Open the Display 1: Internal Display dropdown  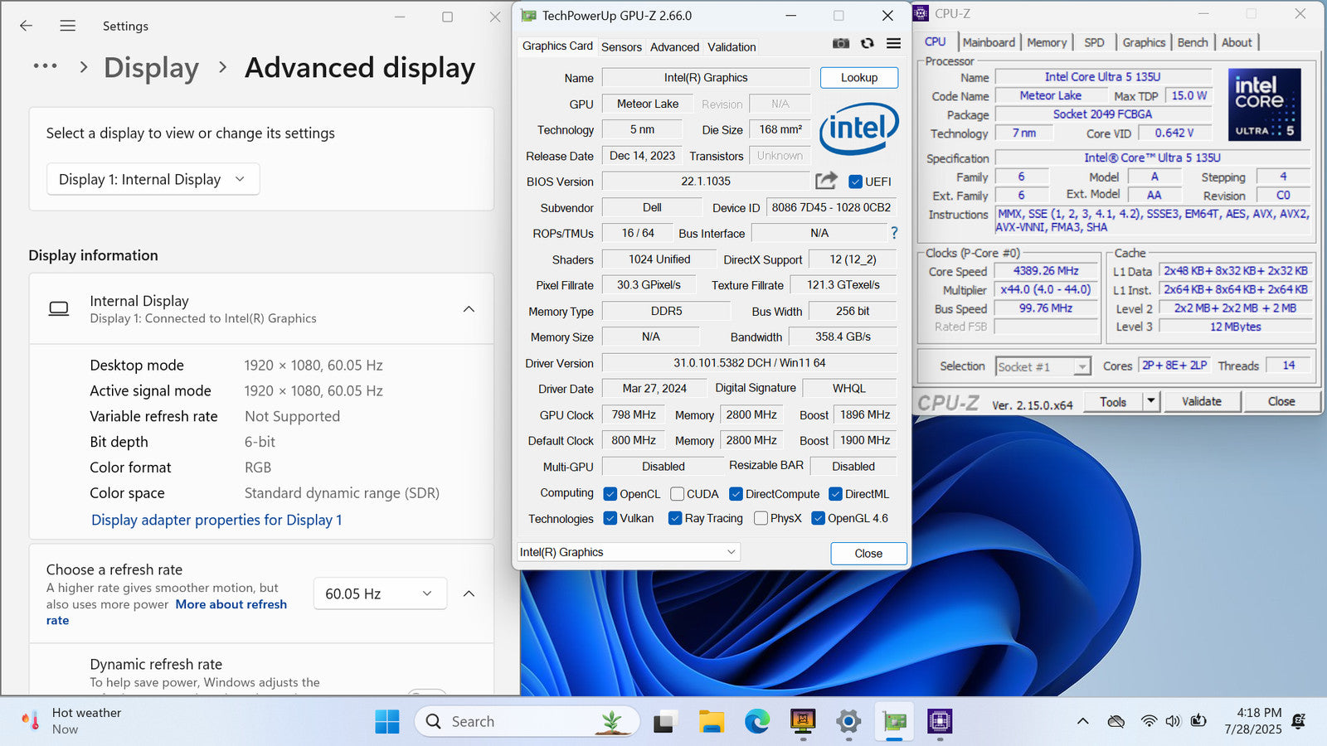coord(153,179)
